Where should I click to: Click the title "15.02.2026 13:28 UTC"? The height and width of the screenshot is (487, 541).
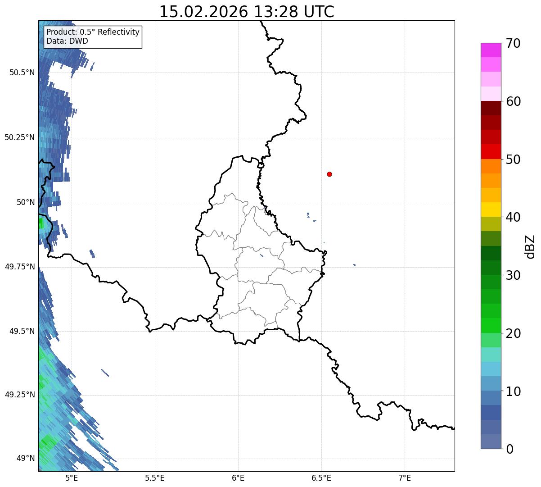247,12
